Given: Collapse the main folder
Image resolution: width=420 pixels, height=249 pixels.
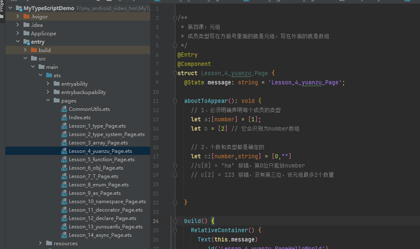Looking at the screenshot, I should pos(33,67).
